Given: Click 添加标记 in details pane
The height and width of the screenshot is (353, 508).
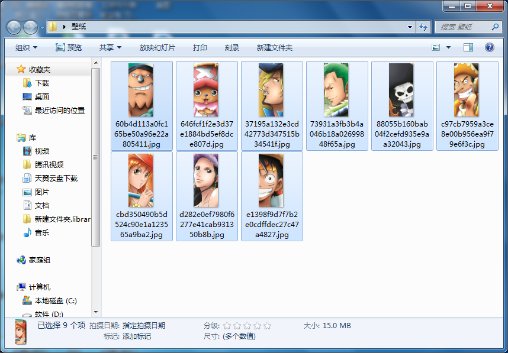Looking at the screenshot, I should (137, 336).
